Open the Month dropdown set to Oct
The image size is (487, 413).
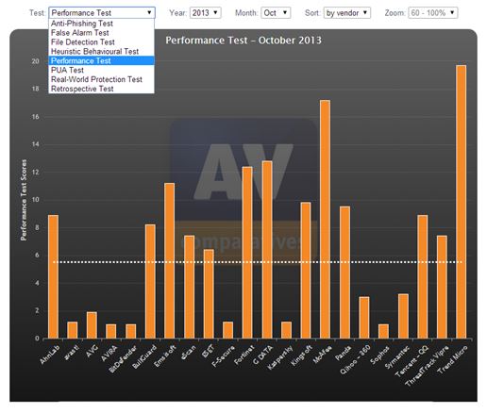[276, 13]
